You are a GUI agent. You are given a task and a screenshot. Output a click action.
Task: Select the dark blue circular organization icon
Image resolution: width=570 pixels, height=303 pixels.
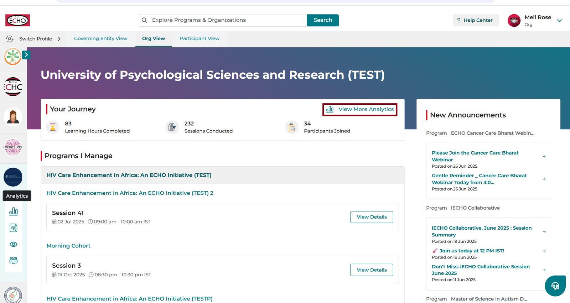[x=13, y=177]
